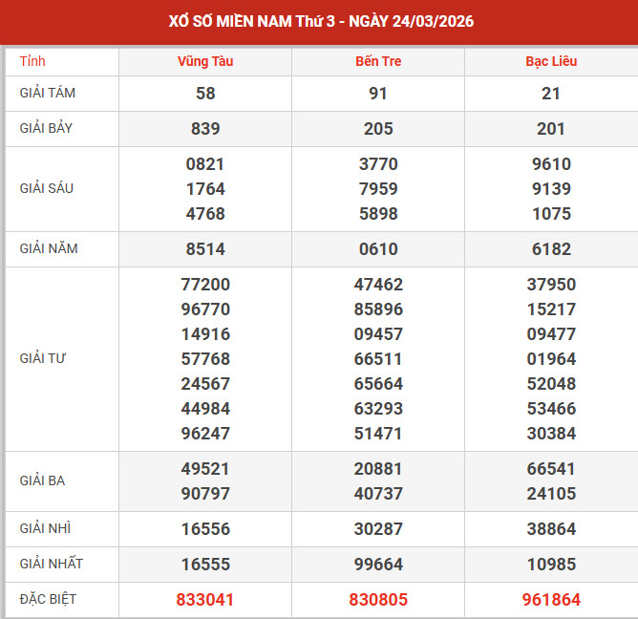Click the lottery title banner dated 24/03/2026

point(319,21)
